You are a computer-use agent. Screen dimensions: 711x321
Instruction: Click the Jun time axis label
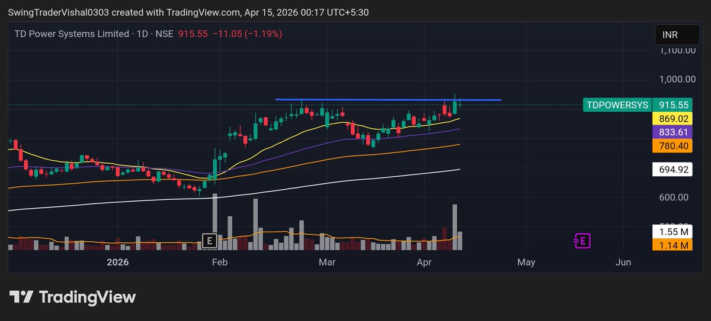623,261
